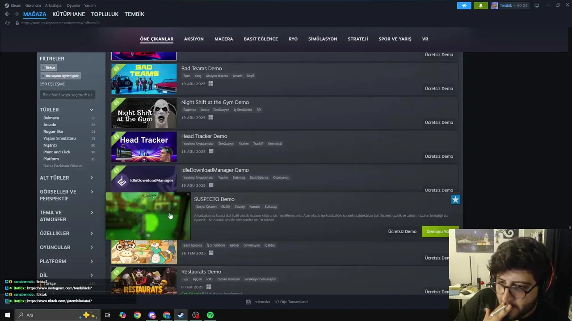Open Restaurats Demo thumbnail

[144, 280]
